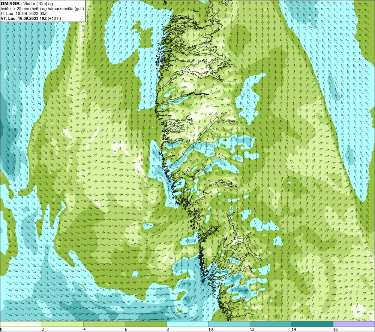Click the legend scale label '6'
375x332 pixels.
coord(126,329)
